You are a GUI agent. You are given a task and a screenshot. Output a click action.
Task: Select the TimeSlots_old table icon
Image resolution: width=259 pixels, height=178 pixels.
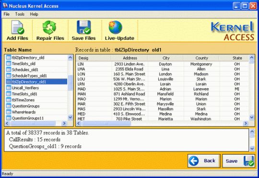(9, 63)
